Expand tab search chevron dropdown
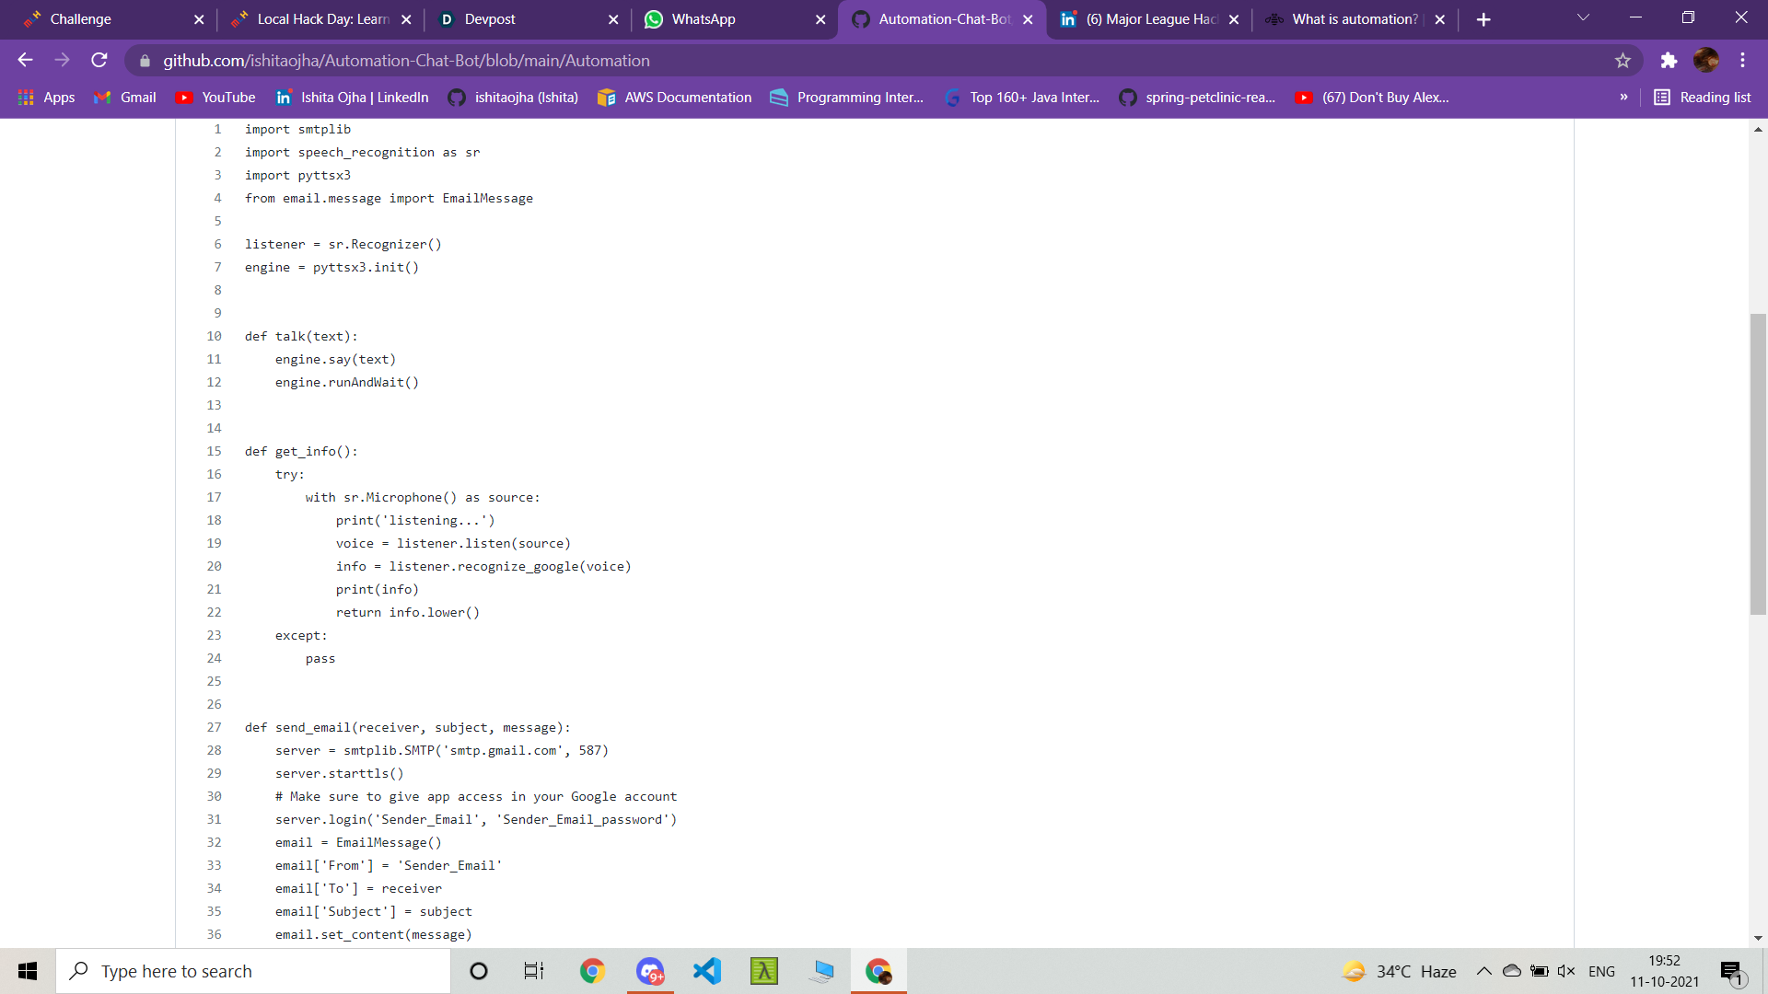The width and height of the screenshot is (1768, 994). coord(1583,18)
